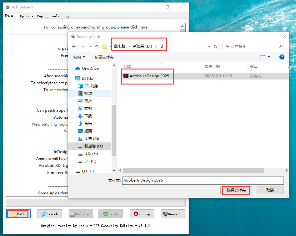Expand the address bar history dropdown
296x236 pixels.
pyautogui.click(x=209, y=47)
